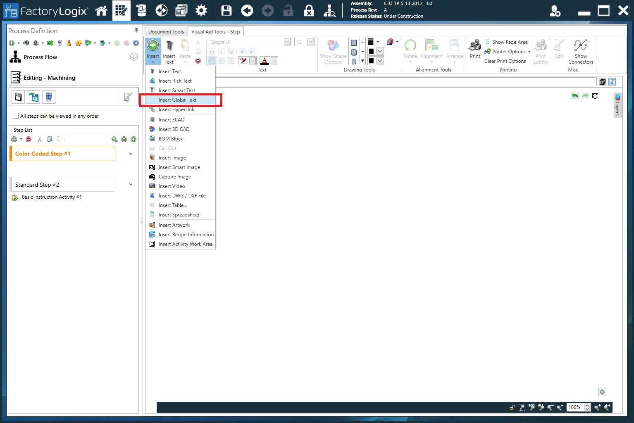Screen dimensions: 634x423
Task: Toggle underline formatting in the Text group
Action: pos(231,51)
